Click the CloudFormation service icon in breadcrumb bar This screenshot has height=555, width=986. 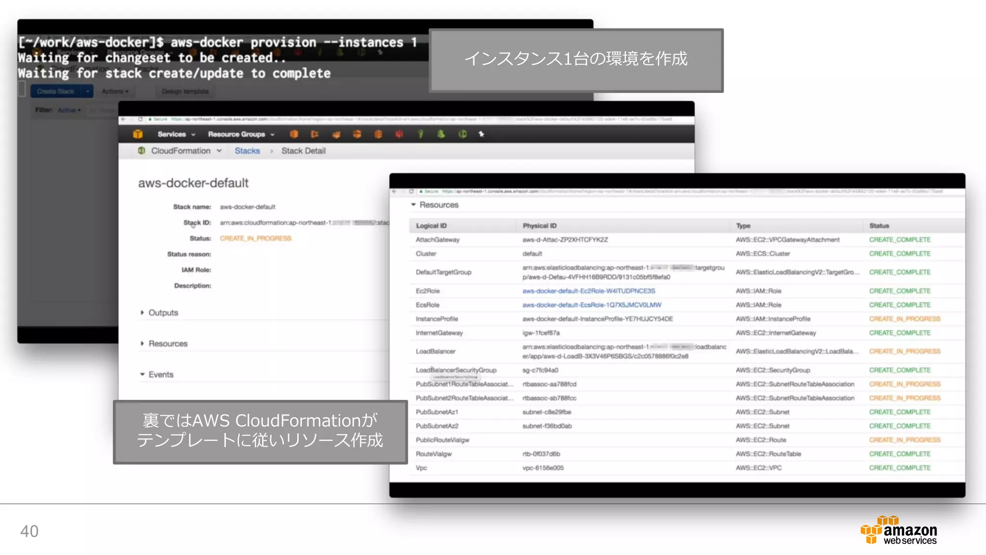point(142,151)
